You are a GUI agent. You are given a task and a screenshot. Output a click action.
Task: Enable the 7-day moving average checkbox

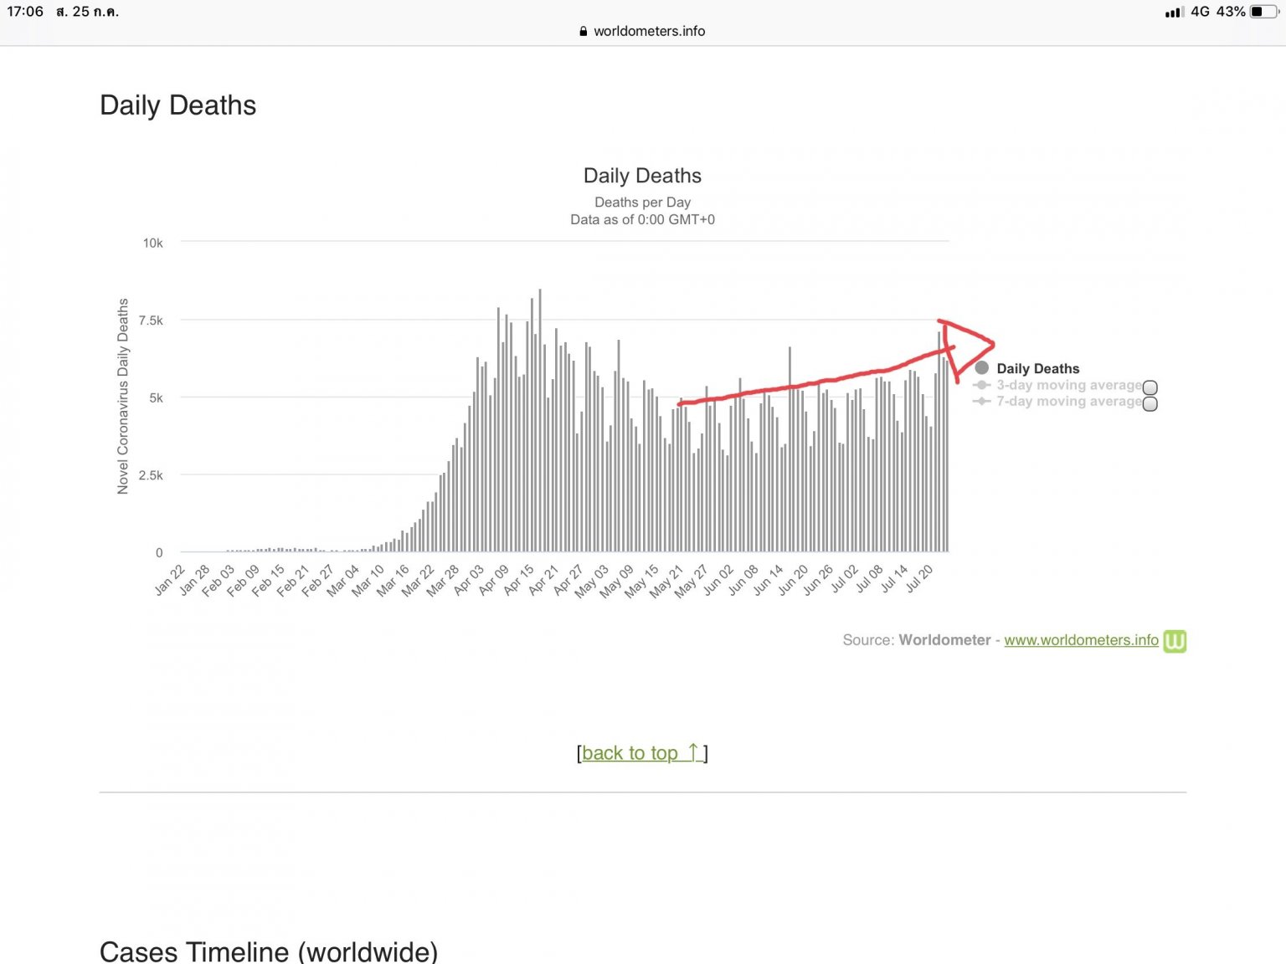[x=1150, y=404]
